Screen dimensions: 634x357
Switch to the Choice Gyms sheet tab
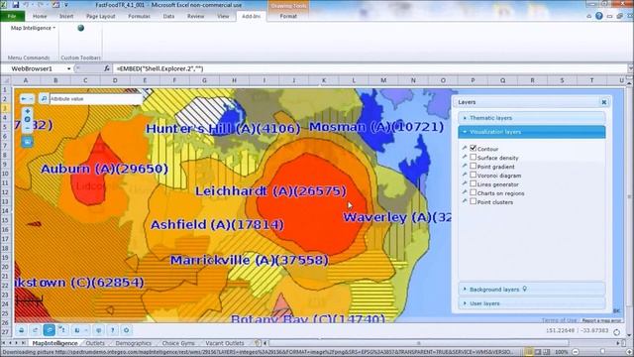click(x=178, y=343)
